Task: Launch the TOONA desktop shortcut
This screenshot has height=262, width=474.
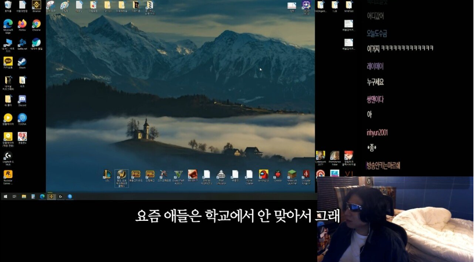Action: click(22, 119)
